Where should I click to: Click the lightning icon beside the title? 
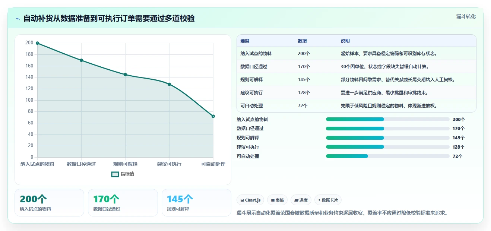(x=18, y=19)
